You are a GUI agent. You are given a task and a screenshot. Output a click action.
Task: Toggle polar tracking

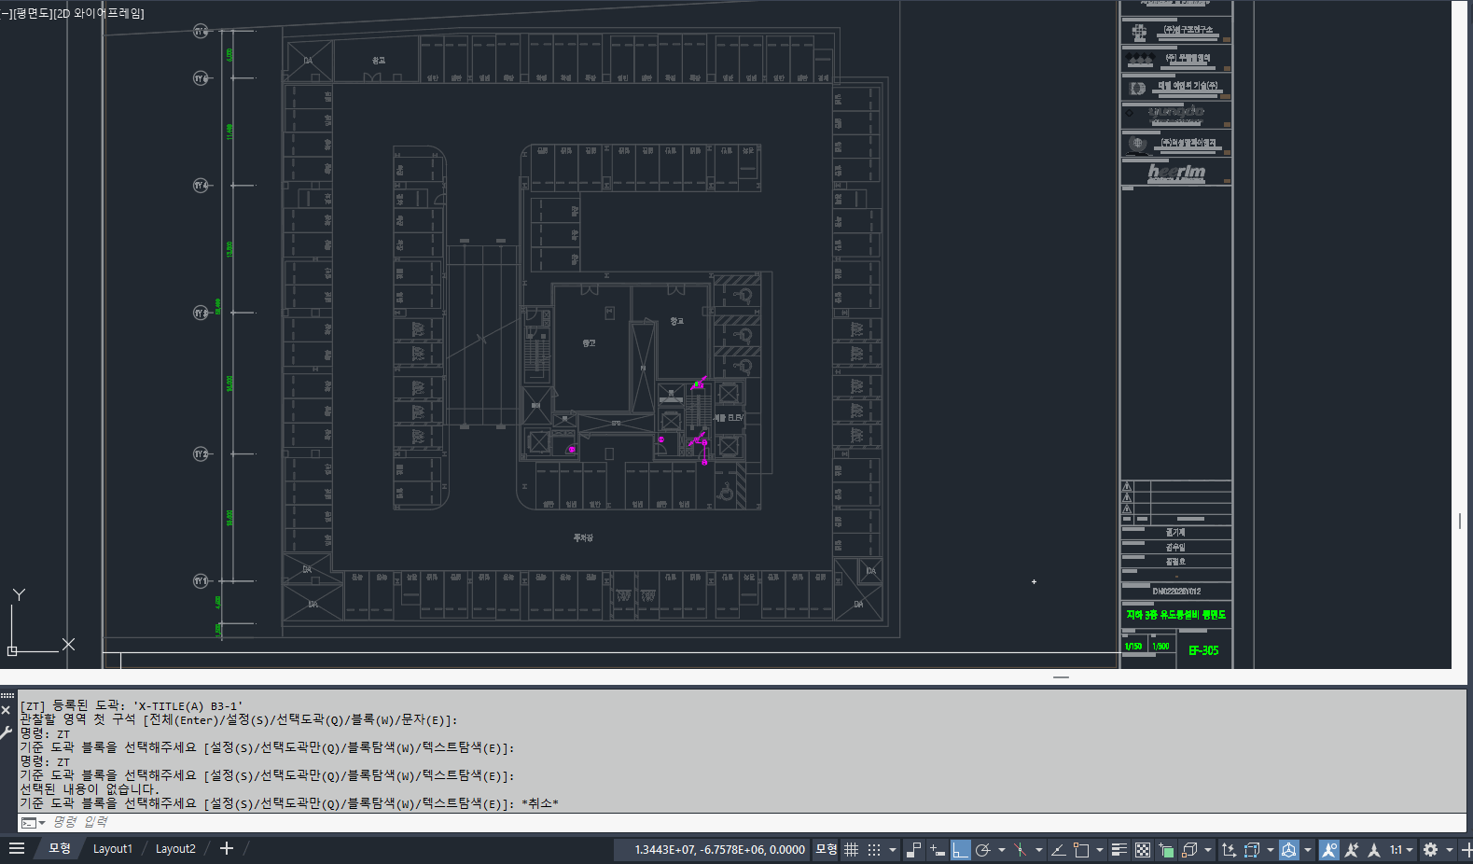pos(982,850)
